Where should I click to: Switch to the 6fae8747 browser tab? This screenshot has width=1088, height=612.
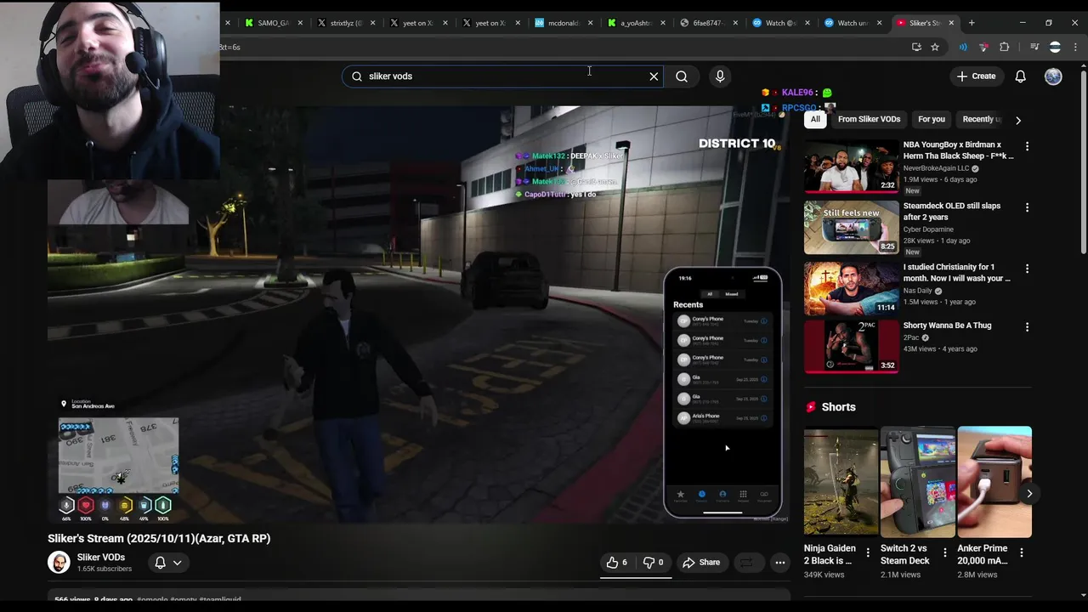pos(706,23)
